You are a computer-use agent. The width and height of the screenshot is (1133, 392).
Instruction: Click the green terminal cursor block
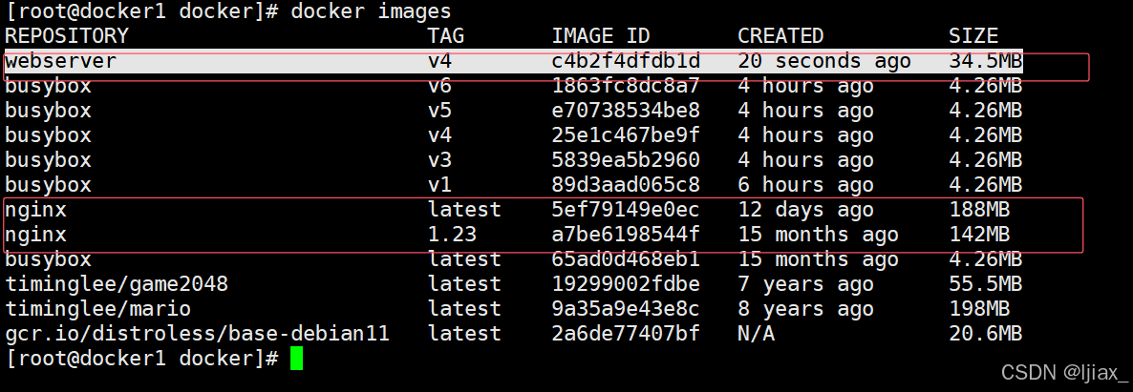[x=296, y=358]
